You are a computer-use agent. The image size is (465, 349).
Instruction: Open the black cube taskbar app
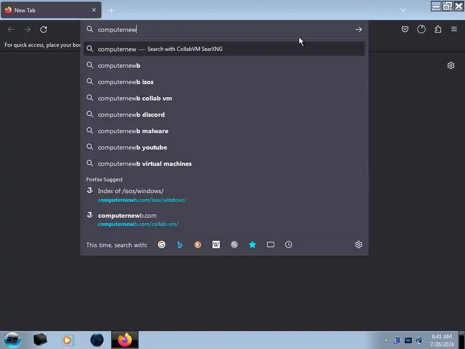[x=40, y=340]
